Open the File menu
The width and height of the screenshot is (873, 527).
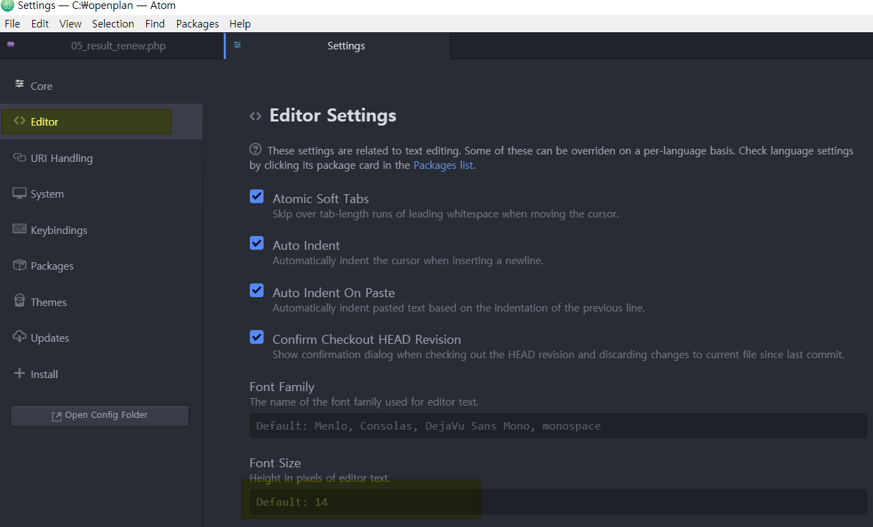coord(12,23)
